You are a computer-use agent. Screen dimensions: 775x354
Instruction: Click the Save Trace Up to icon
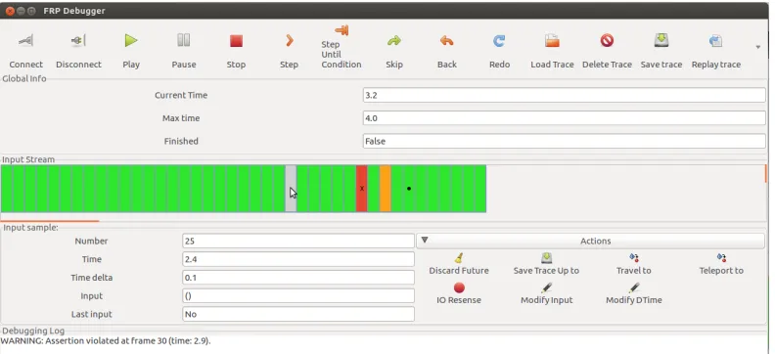click(546, 258)
